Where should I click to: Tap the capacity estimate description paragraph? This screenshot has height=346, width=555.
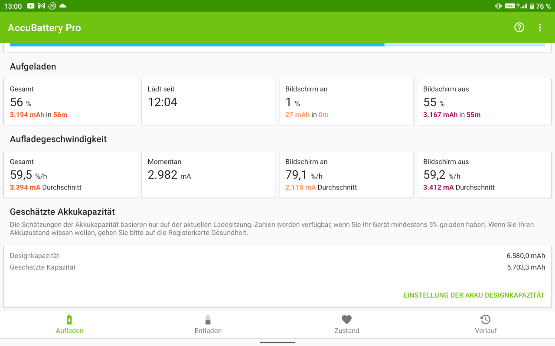[x=272, y=229]
